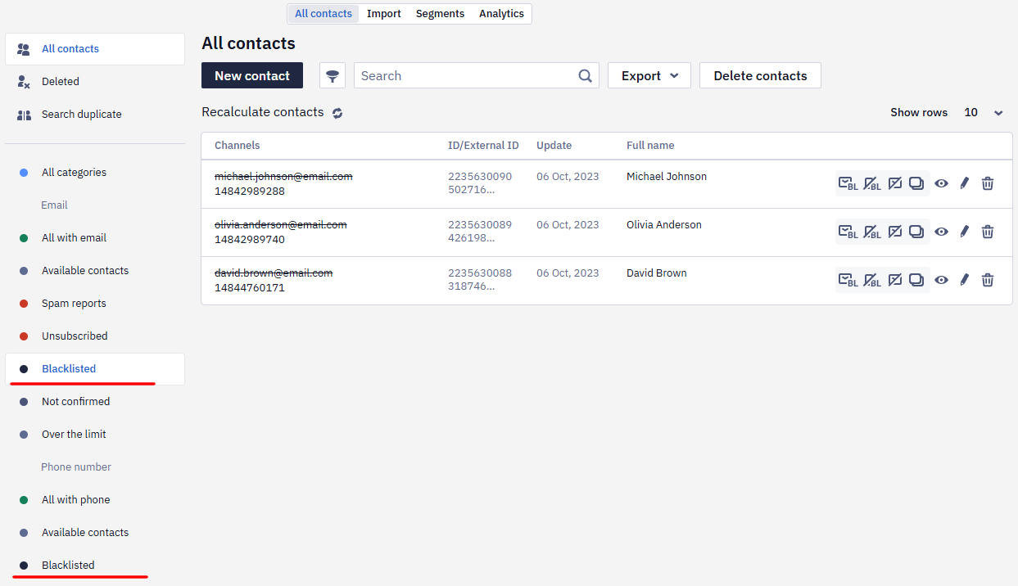The image size is (1018, 586).
Task: View Olivia Anderson via the eye icon
Action: click(x=941, y=232)
